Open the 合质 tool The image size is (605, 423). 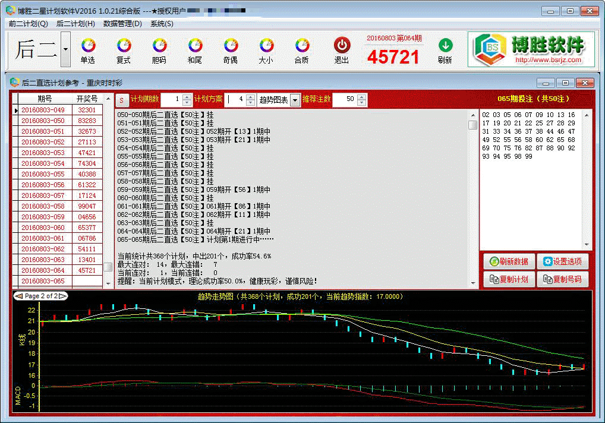point(302,50)
